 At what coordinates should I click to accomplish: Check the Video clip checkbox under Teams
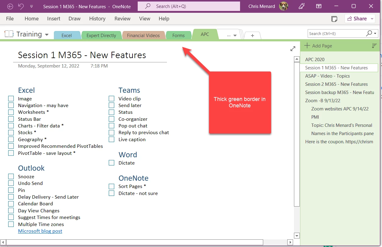(111, 99)
